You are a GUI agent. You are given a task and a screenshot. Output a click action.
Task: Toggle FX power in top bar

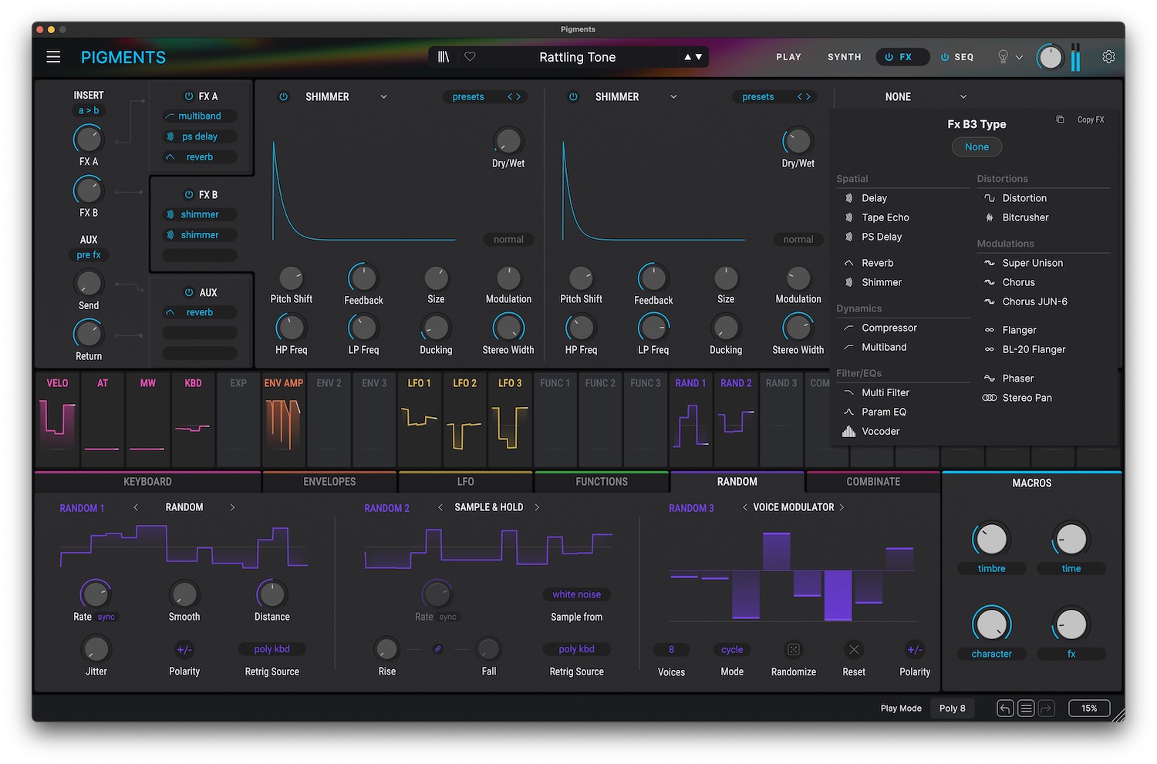[889, 57]
